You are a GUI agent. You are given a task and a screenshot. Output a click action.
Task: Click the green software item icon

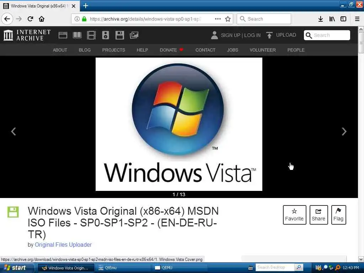coord(13,212)
